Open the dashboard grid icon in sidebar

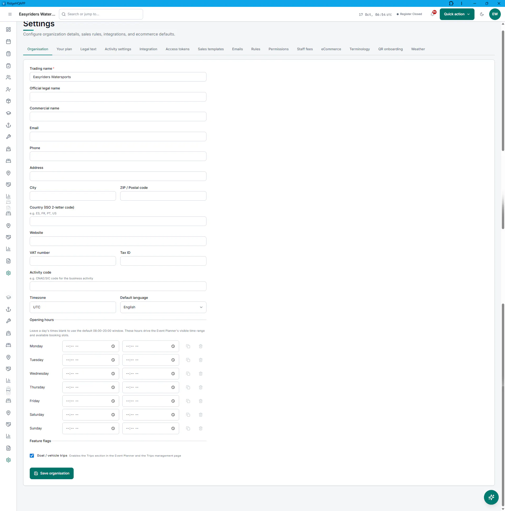pyautogui.click(x=8, y=29)
